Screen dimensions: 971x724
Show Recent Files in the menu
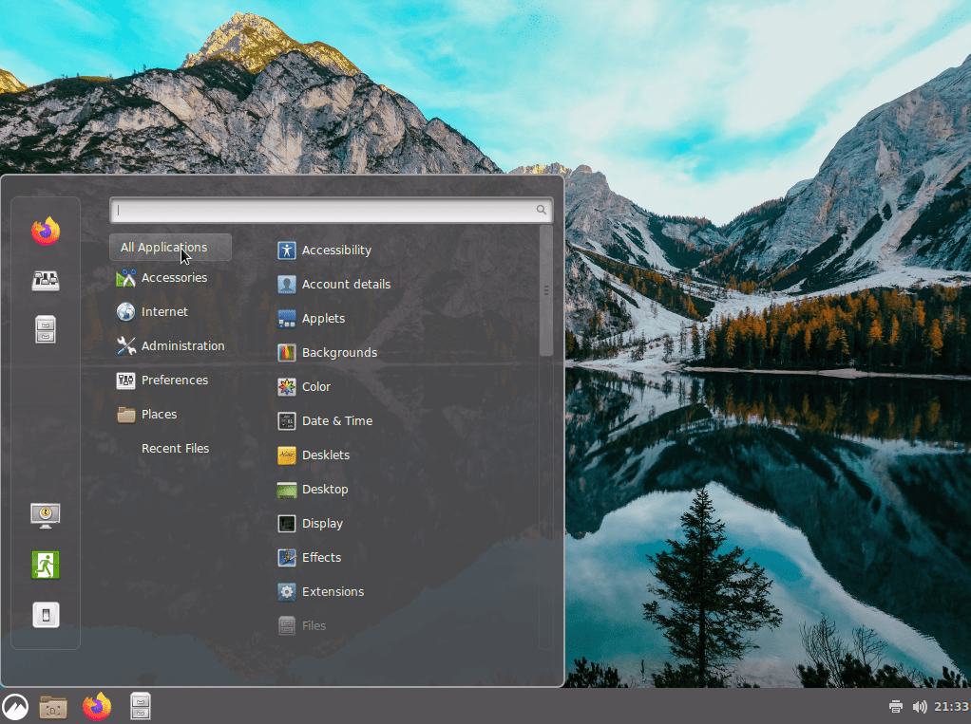tap(175, 448)
